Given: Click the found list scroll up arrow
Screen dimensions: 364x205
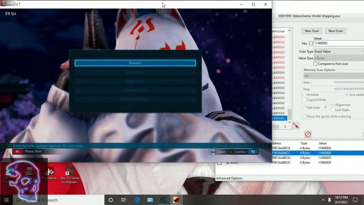Looking at the screenshot, I should tap(289, 30).
